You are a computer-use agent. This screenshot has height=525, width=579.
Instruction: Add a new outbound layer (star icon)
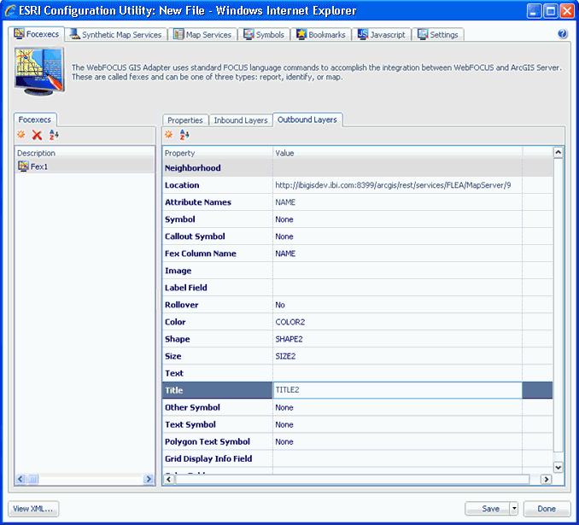[x=169, y=134]
